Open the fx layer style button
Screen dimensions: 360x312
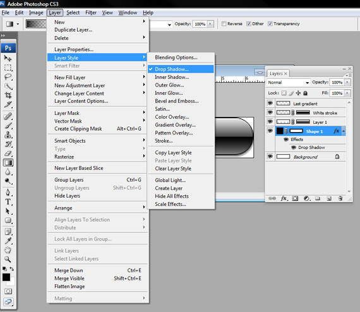pyautogui.click(x=284, y=198)
